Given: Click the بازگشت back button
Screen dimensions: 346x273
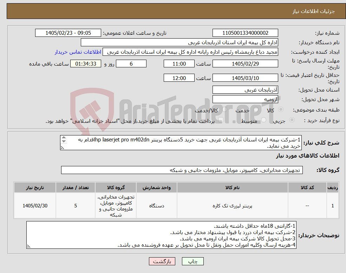Looking at the screenshot, I should (x=162, y=261).
